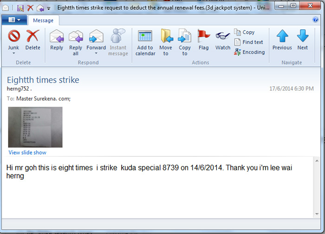
Task: Watch this conversation with the glasses icon
Action: point(223,36)
